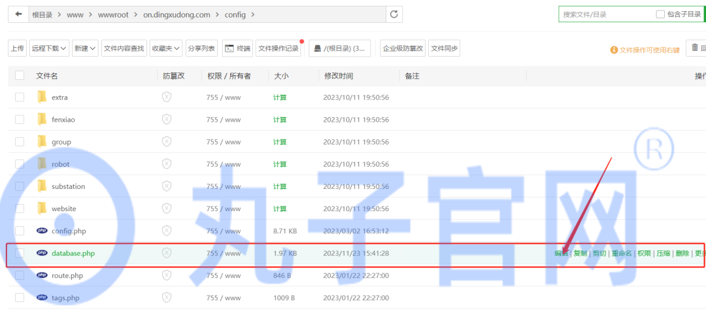The width and height of the screenshot is (706, 323).
Task: Open the robot folder icon
Action: [x=42, y=164]
